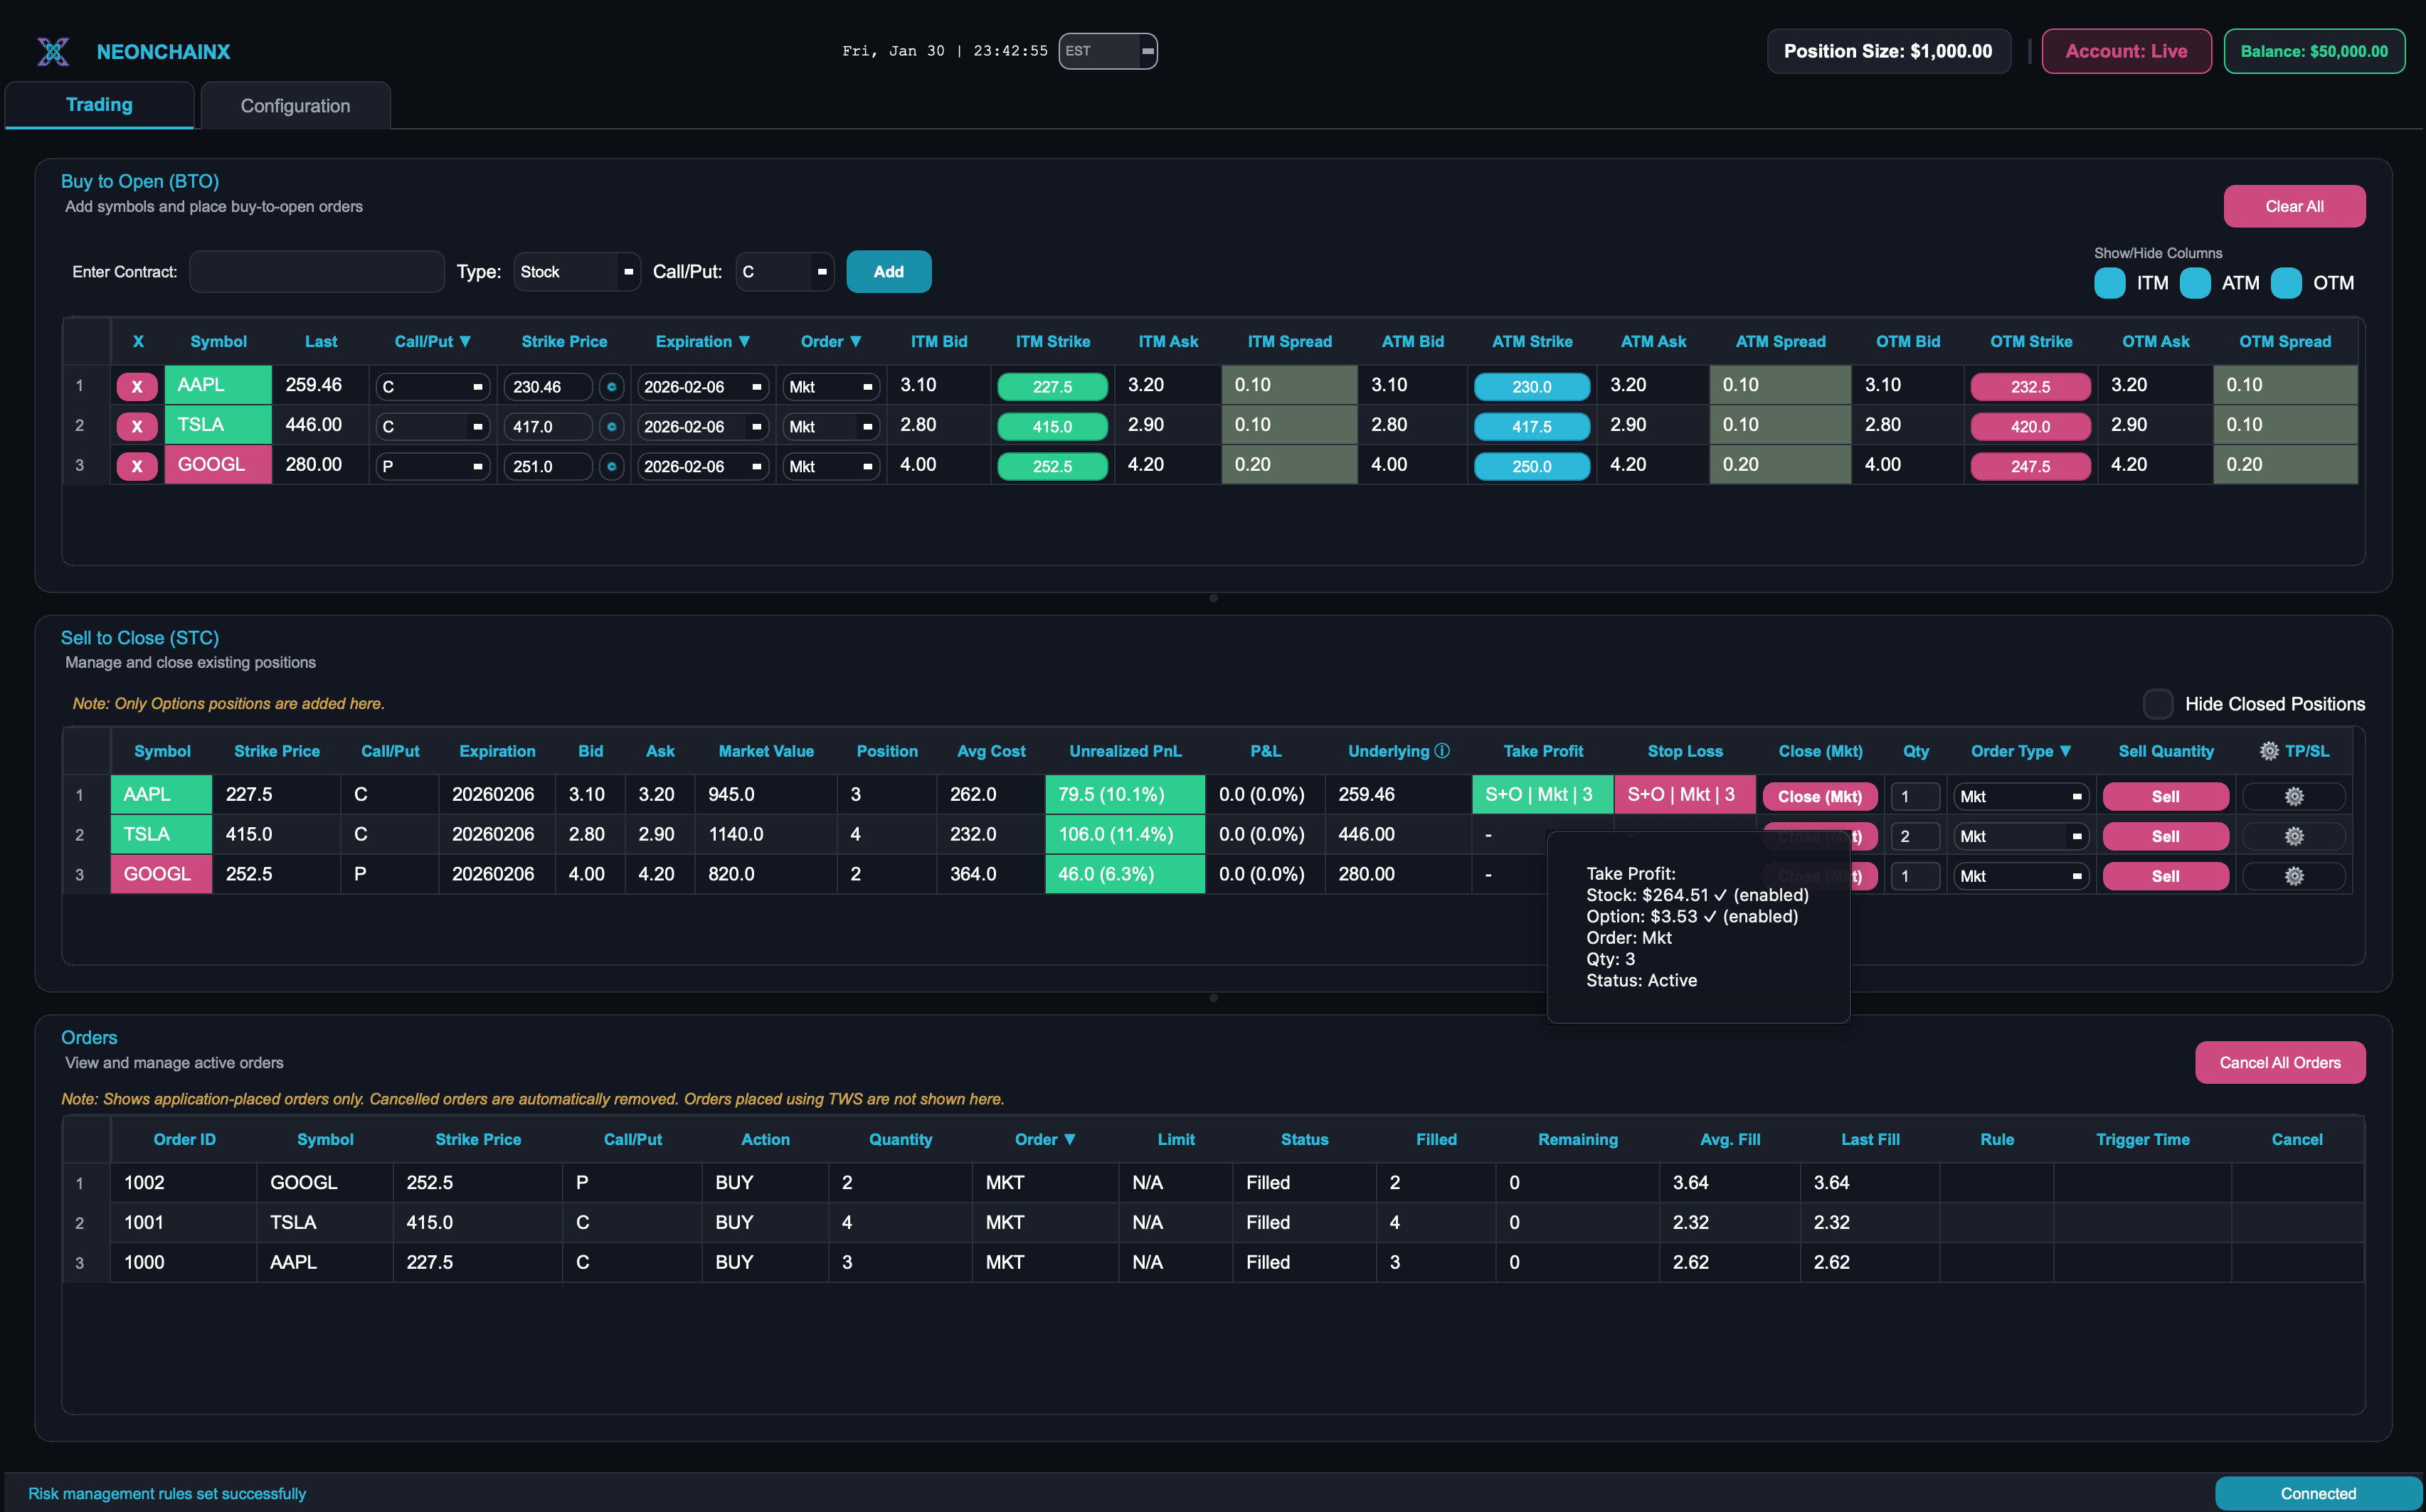The width and height of the screenshot is (2426, 1512).
Task: Open TP/SL gear icon for GOOGL position
Action: 2295,875
